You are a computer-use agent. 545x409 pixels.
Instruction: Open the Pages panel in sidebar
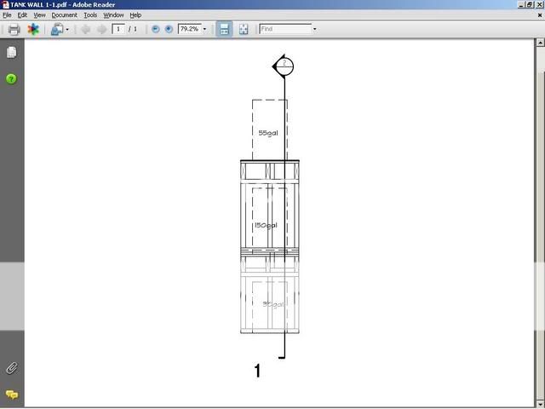tap(11, 53)
